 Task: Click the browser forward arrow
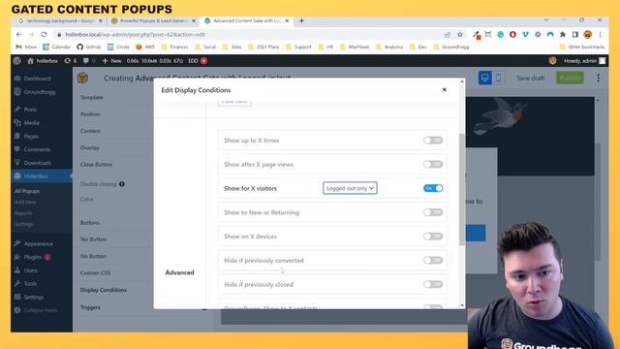point(31,35)
